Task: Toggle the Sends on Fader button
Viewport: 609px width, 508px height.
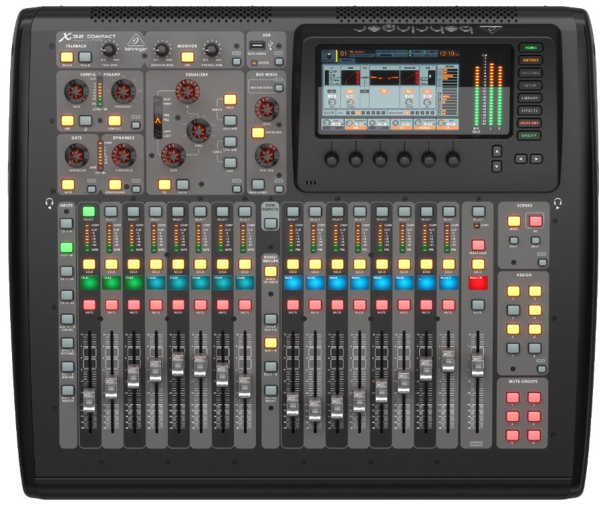Action: [271, 271]
